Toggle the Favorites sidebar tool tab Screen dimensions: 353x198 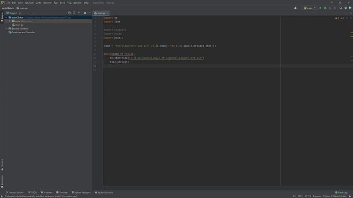[x=2, y=182]
